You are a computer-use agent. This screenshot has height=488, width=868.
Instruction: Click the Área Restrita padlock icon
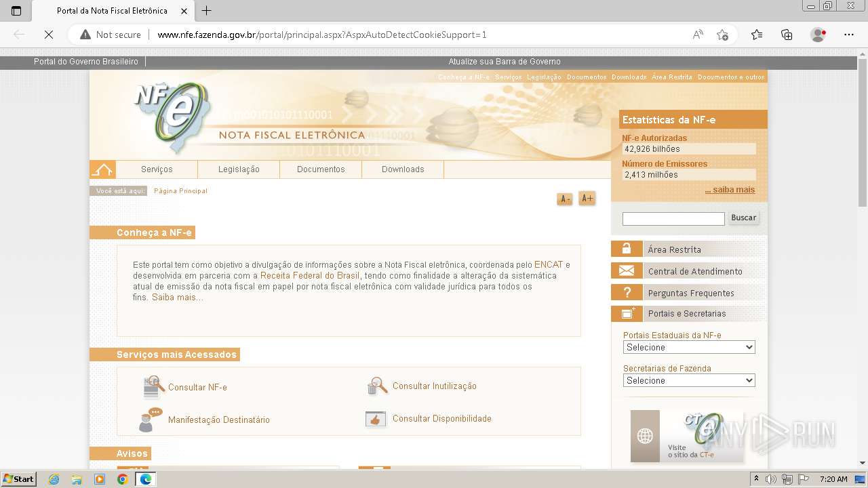(627, 249)
